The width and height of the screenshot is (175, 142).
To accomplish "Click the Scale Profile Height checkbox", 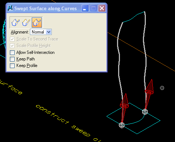I will point(12,46).
